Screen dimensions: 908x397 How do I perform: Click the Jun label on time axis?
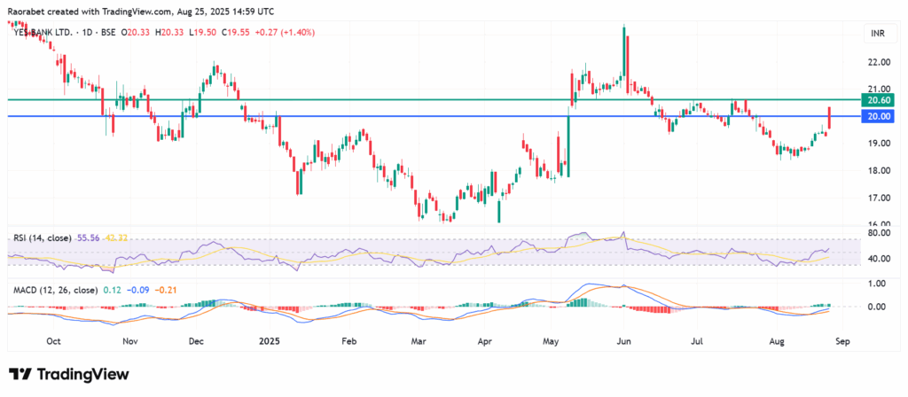click(x=623, y=341)
